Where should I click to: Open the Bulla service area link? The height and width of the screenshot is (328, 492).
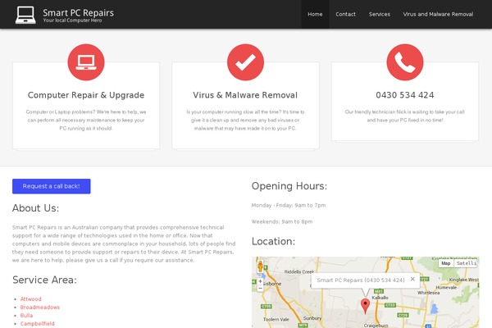[26, 315]
